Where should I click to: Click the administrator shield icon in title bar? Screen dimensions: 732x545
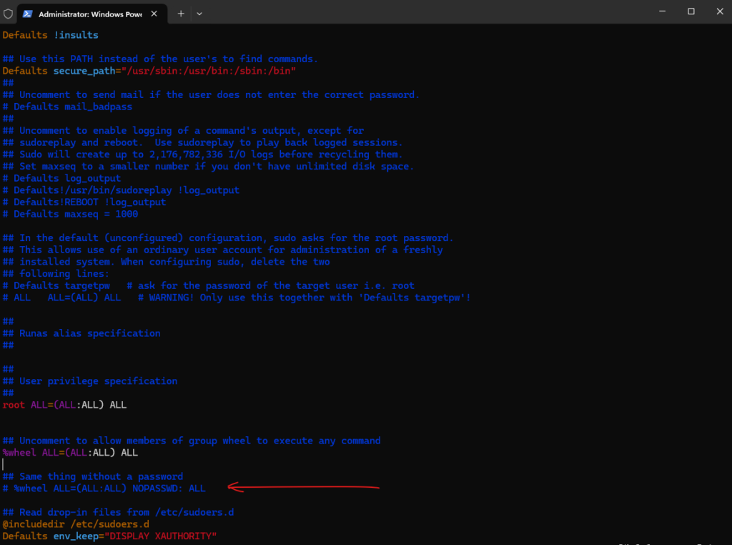pos(8,14)
